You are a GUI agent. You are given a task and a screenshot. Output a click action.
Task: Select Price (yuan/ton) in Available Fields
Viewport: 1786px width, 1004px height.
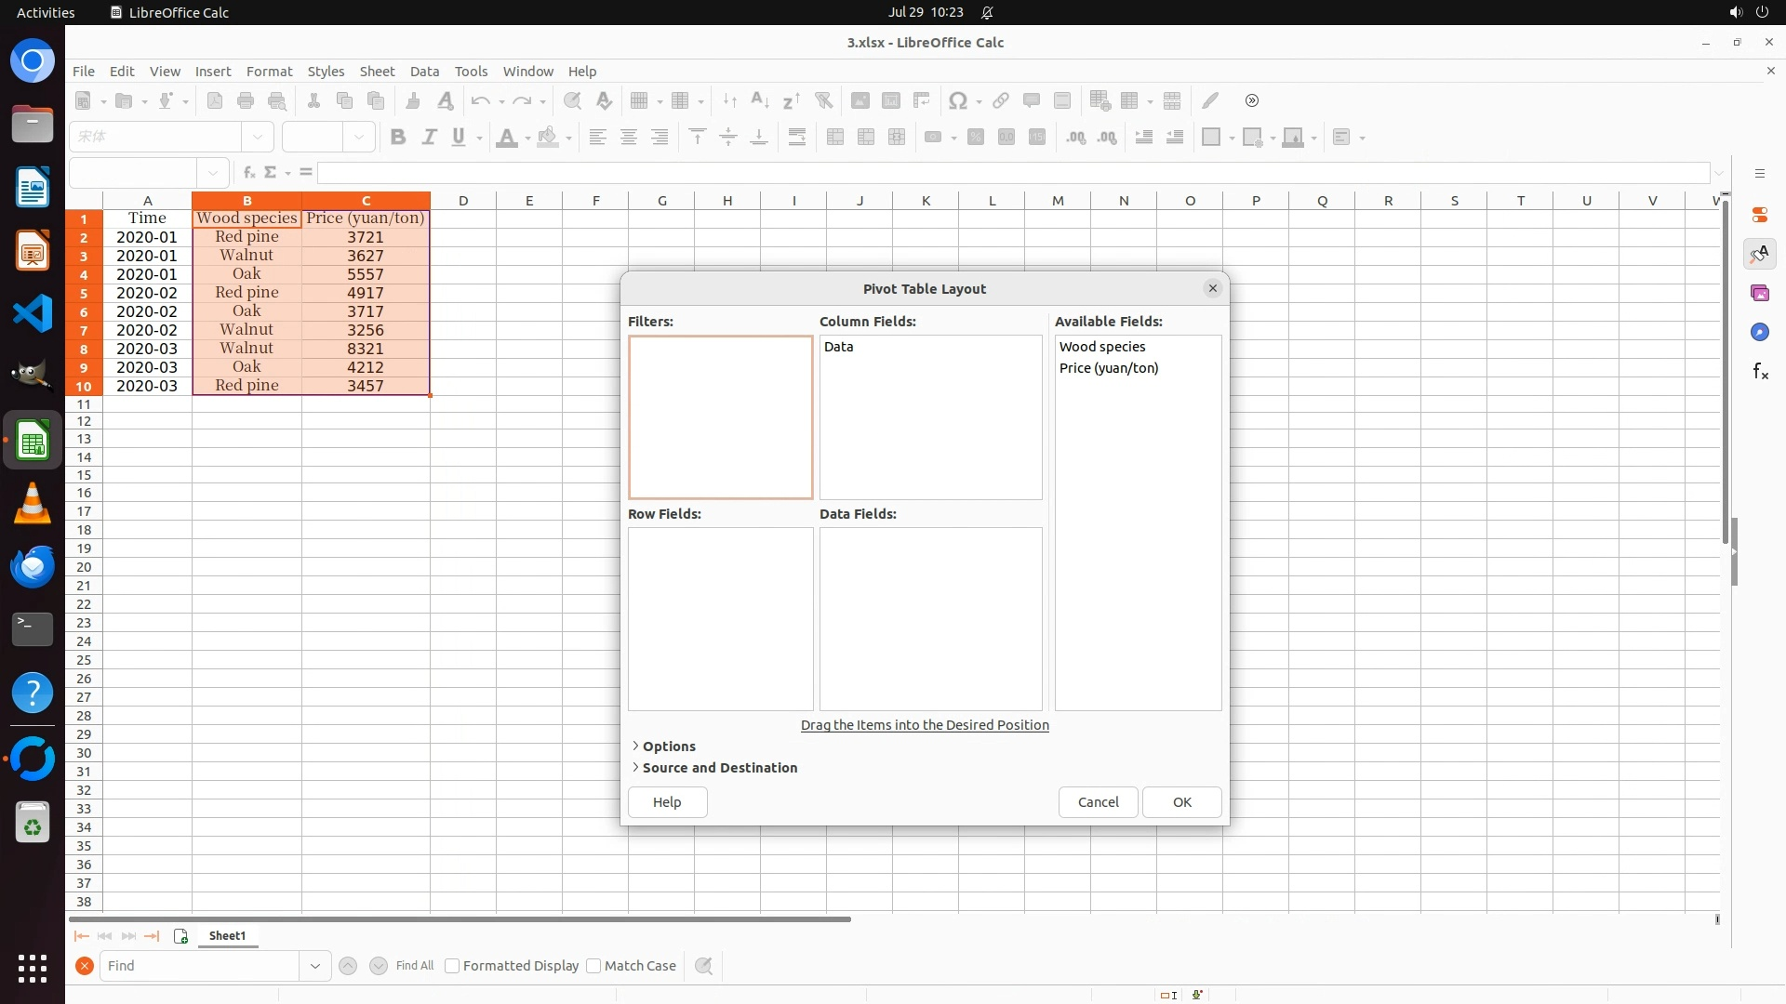tap(1109, 368)
